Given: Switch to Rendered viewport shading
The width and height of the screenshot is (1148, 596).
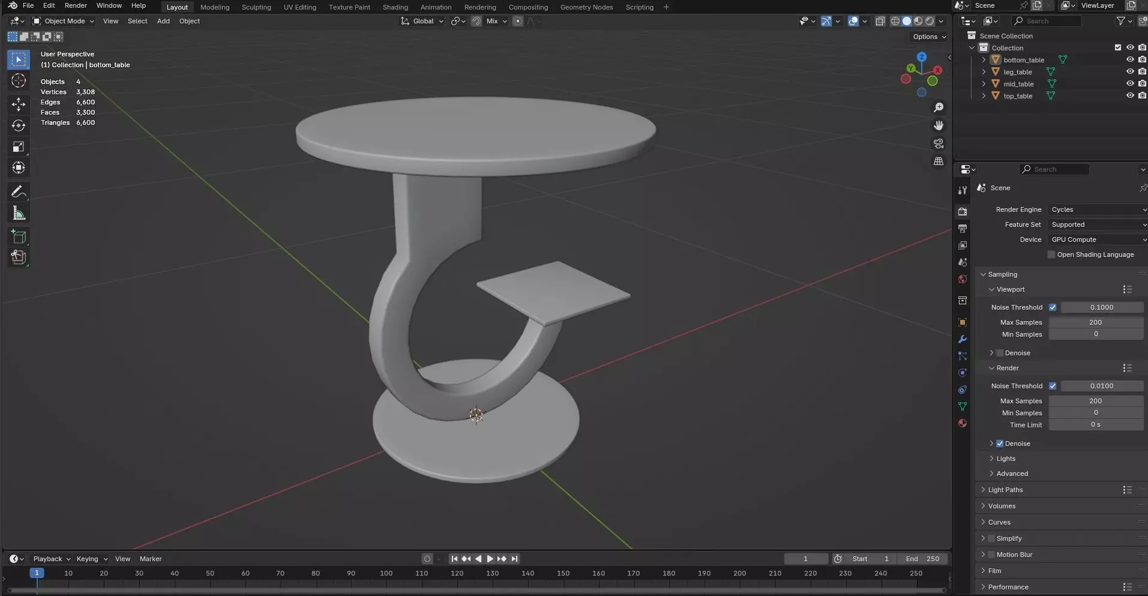Looking at the screenshot, I should (x=930, y=21).
